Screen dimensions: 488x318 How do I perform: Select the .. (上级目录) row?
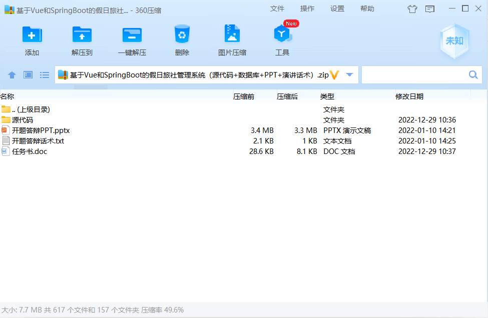(244, 109)
